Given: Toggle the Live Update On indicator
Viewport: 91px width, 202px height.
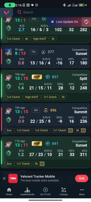Looking at the screenshot, I should point(64,22).
